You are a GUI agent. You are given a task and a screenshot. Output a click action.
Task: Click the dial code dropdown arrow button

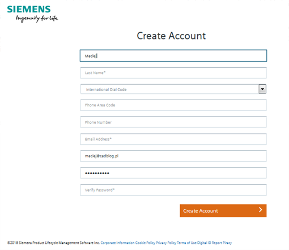click(262, 89)
